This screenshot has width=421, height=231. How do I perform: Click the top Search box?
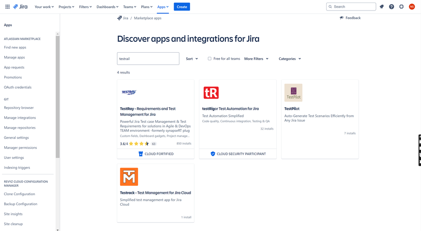coord(351,7)
